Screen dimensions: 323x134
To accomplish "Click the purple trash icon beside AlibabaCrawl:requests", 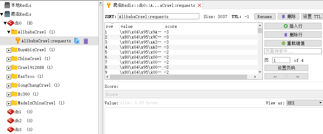I will pyautogui.click(x=86, y=41).
